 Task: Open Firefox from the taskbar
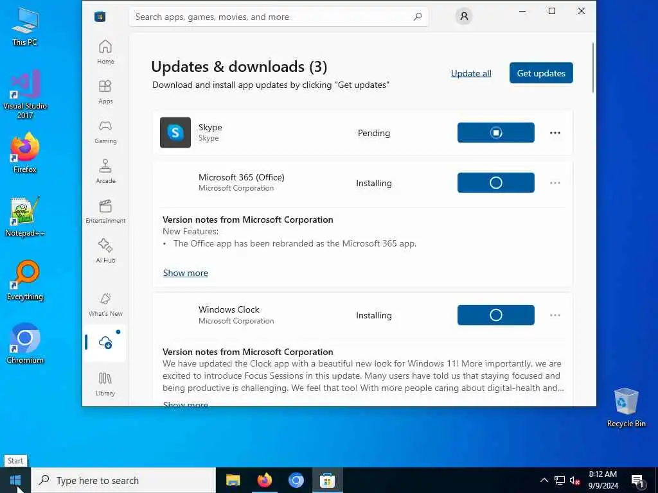pyautogui.click(x=264, y=480)
